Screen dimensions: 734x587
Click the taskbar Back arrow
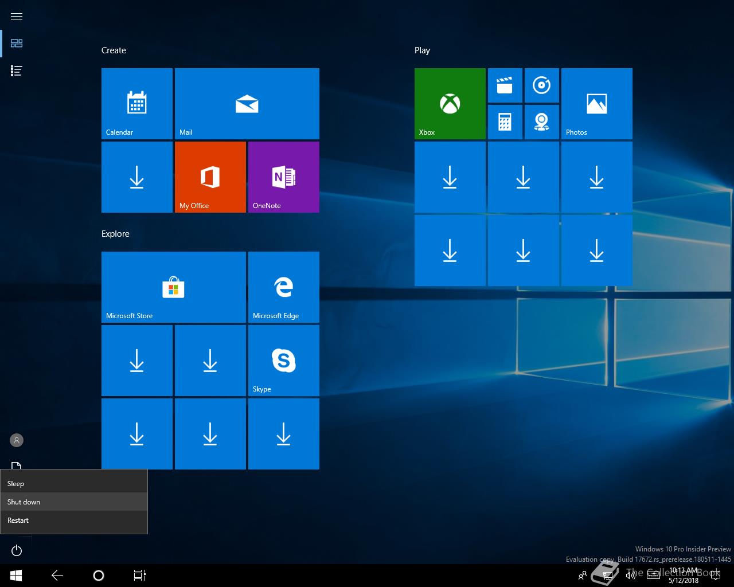coord(57,576)
